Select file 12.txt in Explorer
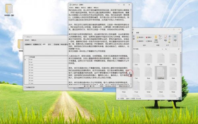The image size is (198, 124). pyautogui.click(x=148, y=87)
